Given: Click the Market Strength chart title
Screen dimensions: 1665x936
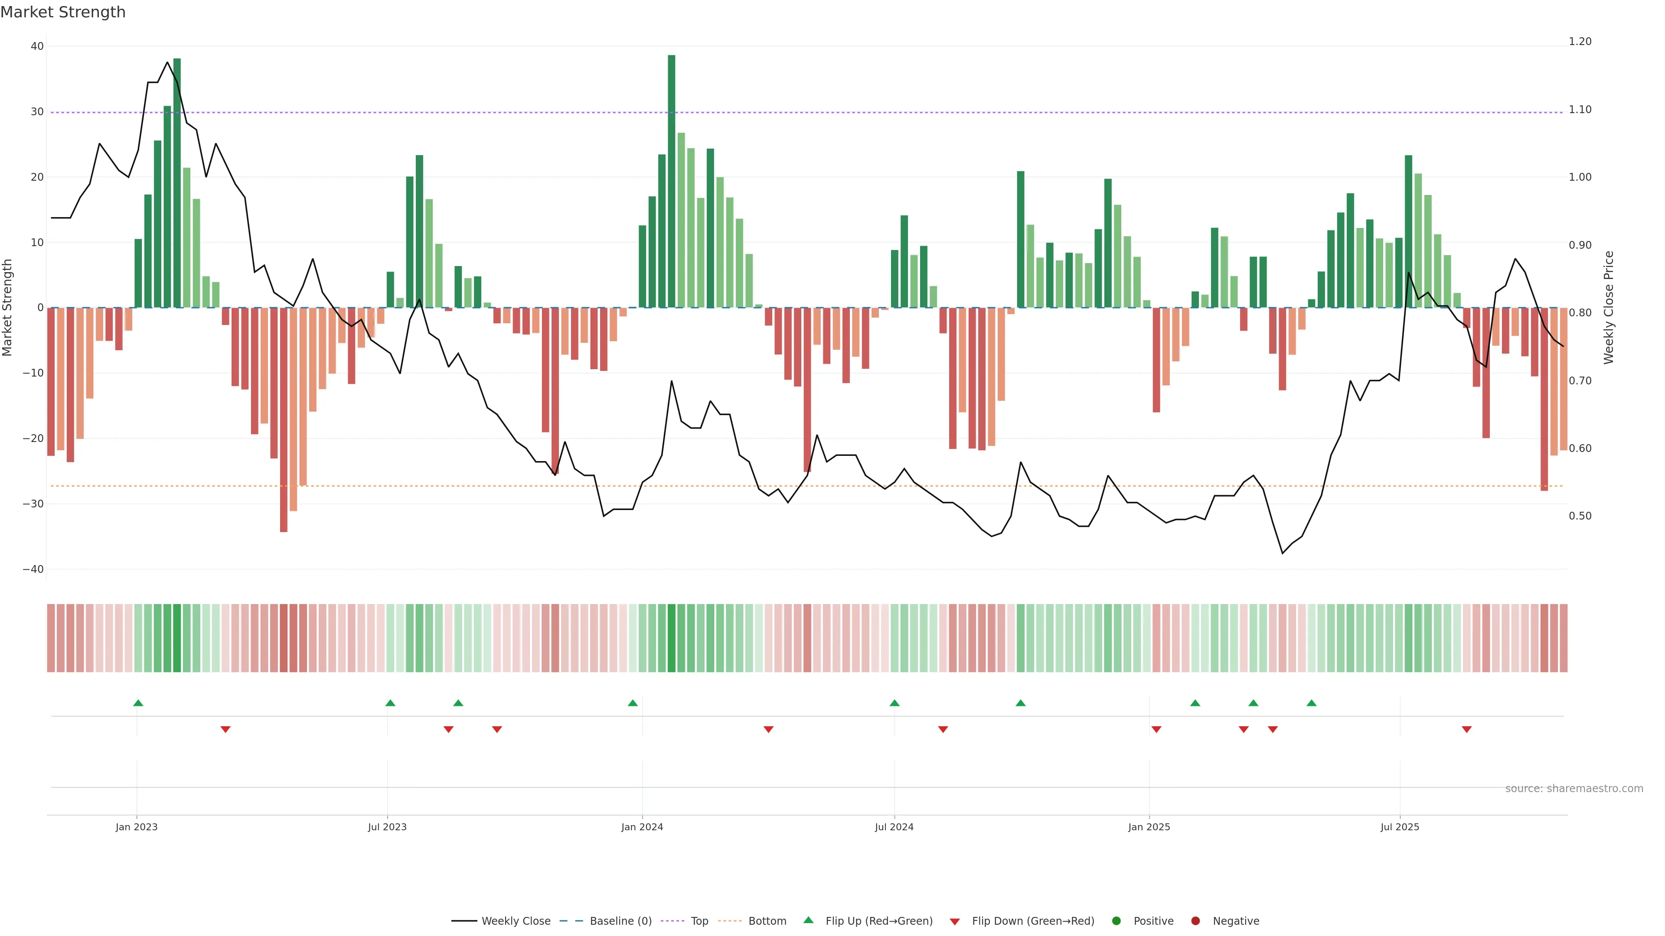Looking at the screenshot, I should [x=63, y=12].
